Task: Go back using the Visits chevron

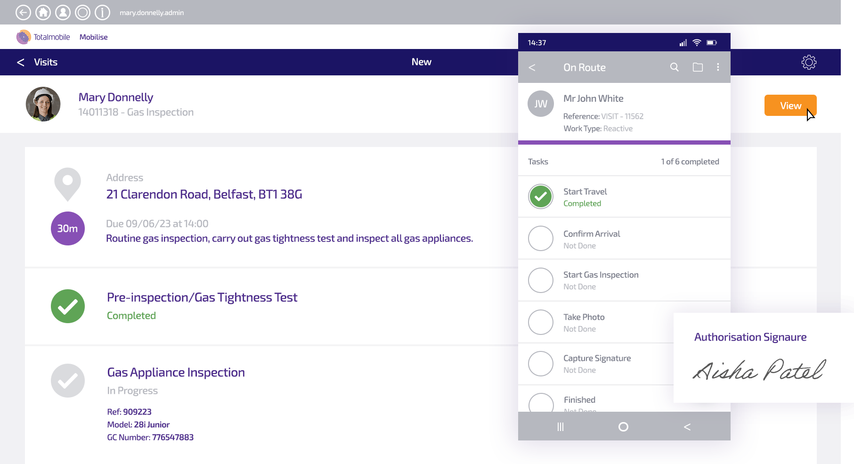Action: click(21, 62)
